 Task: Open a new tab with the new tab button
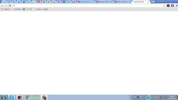click(153, 2)
